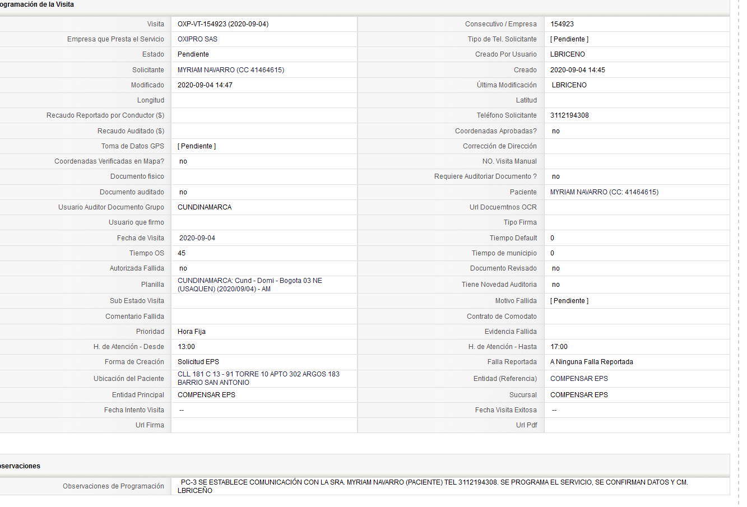The height and width of the screenshot is (507, 747).
Task: Click Consecutivo / Empresa value 154923
Action: [562, 24]
